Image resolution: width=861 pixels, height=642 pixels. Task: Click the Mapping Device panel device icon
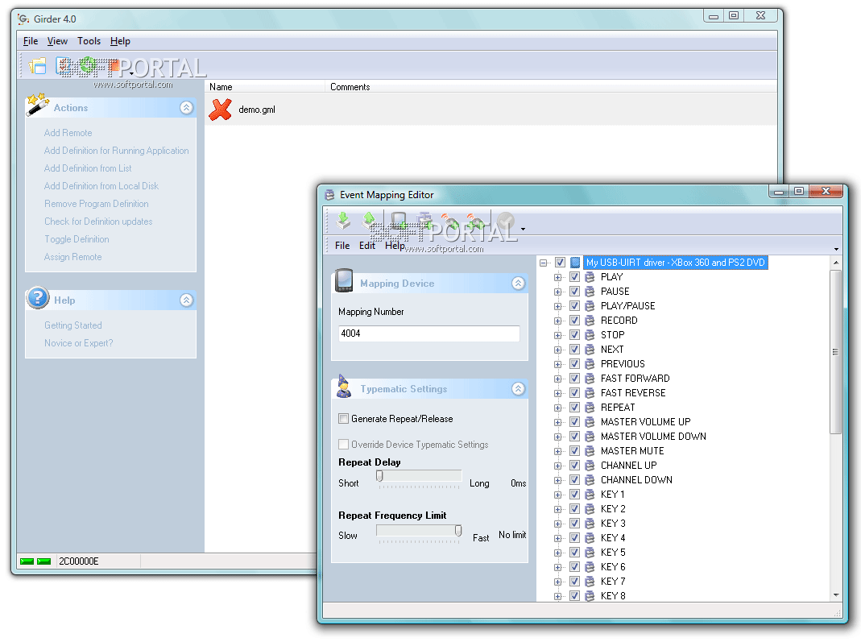coord(344,280)
